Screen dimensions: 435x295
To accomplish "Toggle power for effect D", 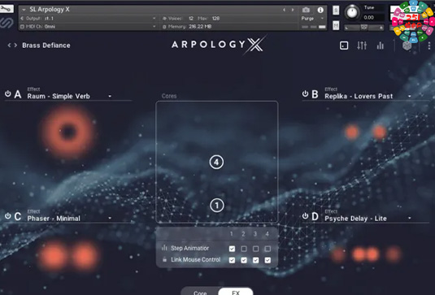I will [305, 215].
